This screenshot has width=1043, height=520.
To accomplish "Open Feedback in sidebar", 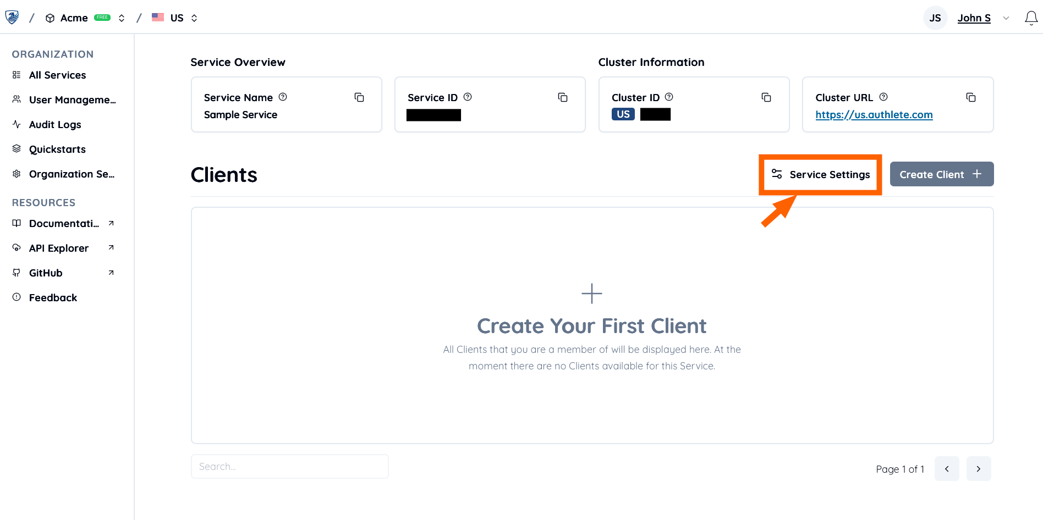I will pos(53,298).
